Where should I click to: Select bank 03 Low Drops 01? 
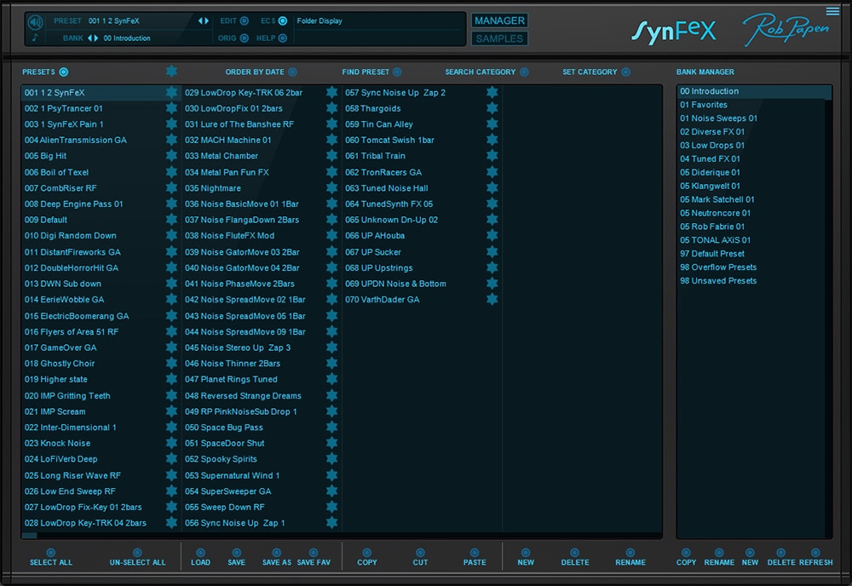tap(712, 146)
